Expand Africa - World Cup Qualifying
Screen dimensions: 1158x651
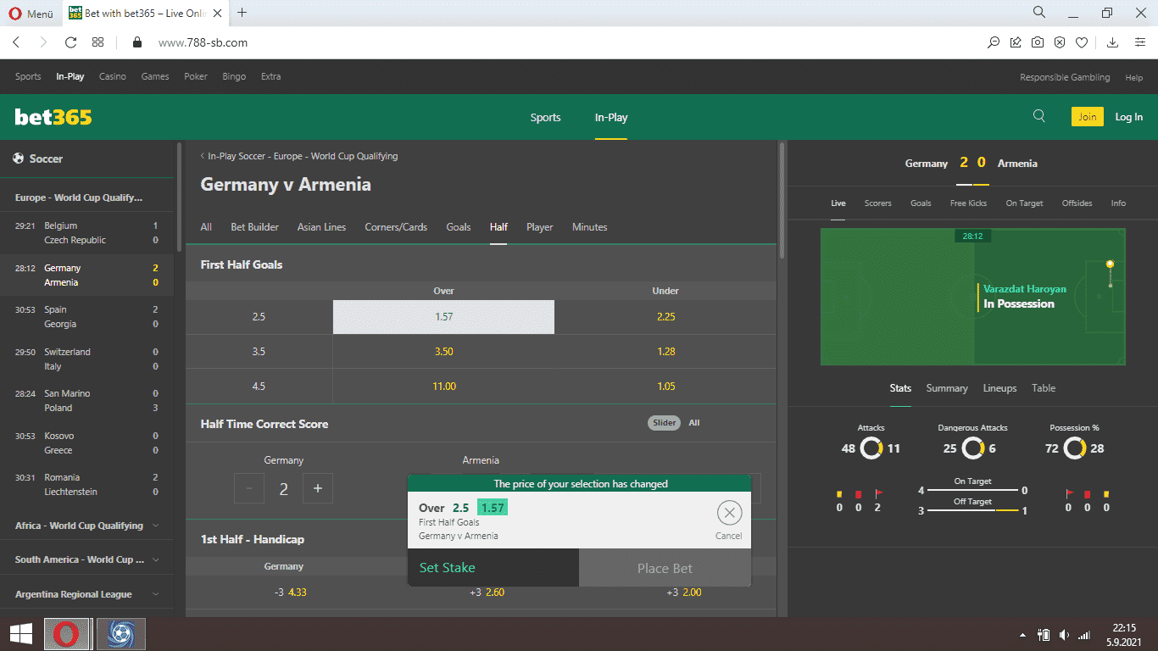click(86, 526)
